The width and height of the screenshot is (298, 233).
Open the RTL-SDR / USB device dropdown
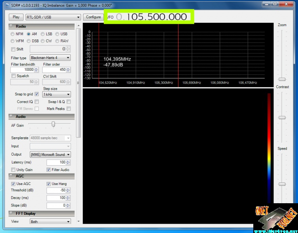point(53,17)
